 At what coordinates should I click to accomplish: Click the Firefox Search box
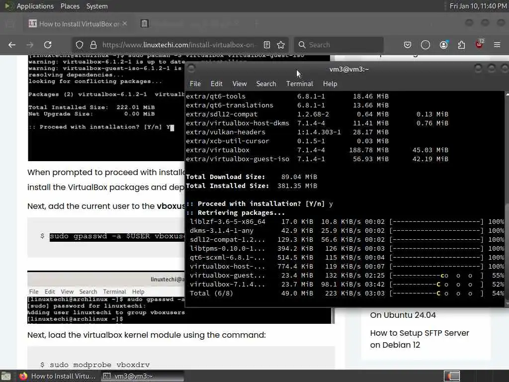pyautogui.click(x=339, y=45)
